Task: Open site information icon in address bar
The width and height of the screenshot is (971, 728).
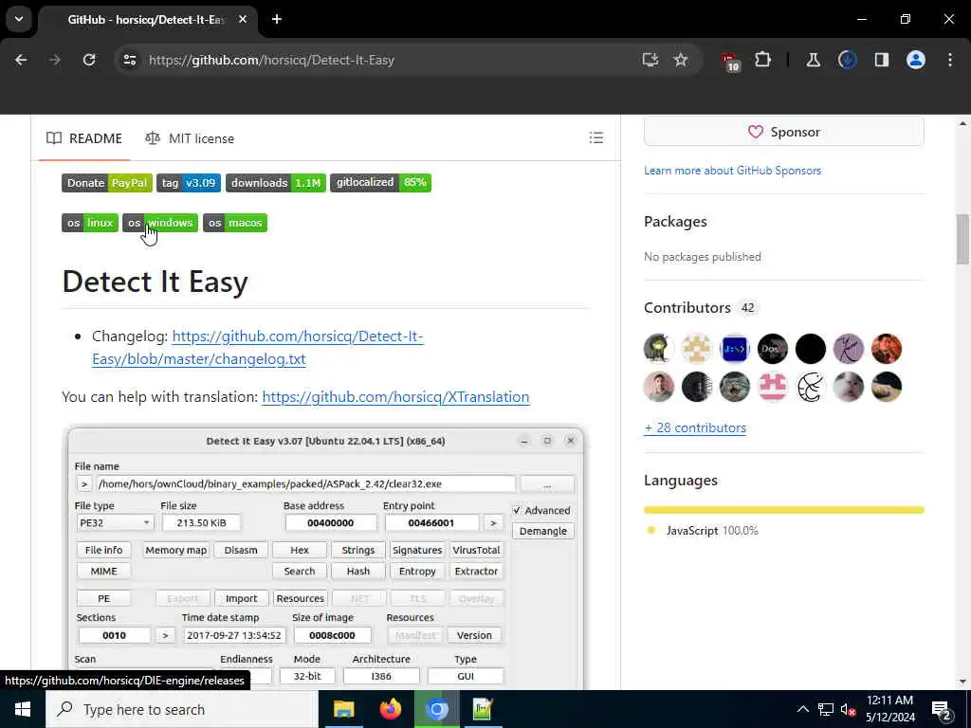Action: click(x=129, y=60)
